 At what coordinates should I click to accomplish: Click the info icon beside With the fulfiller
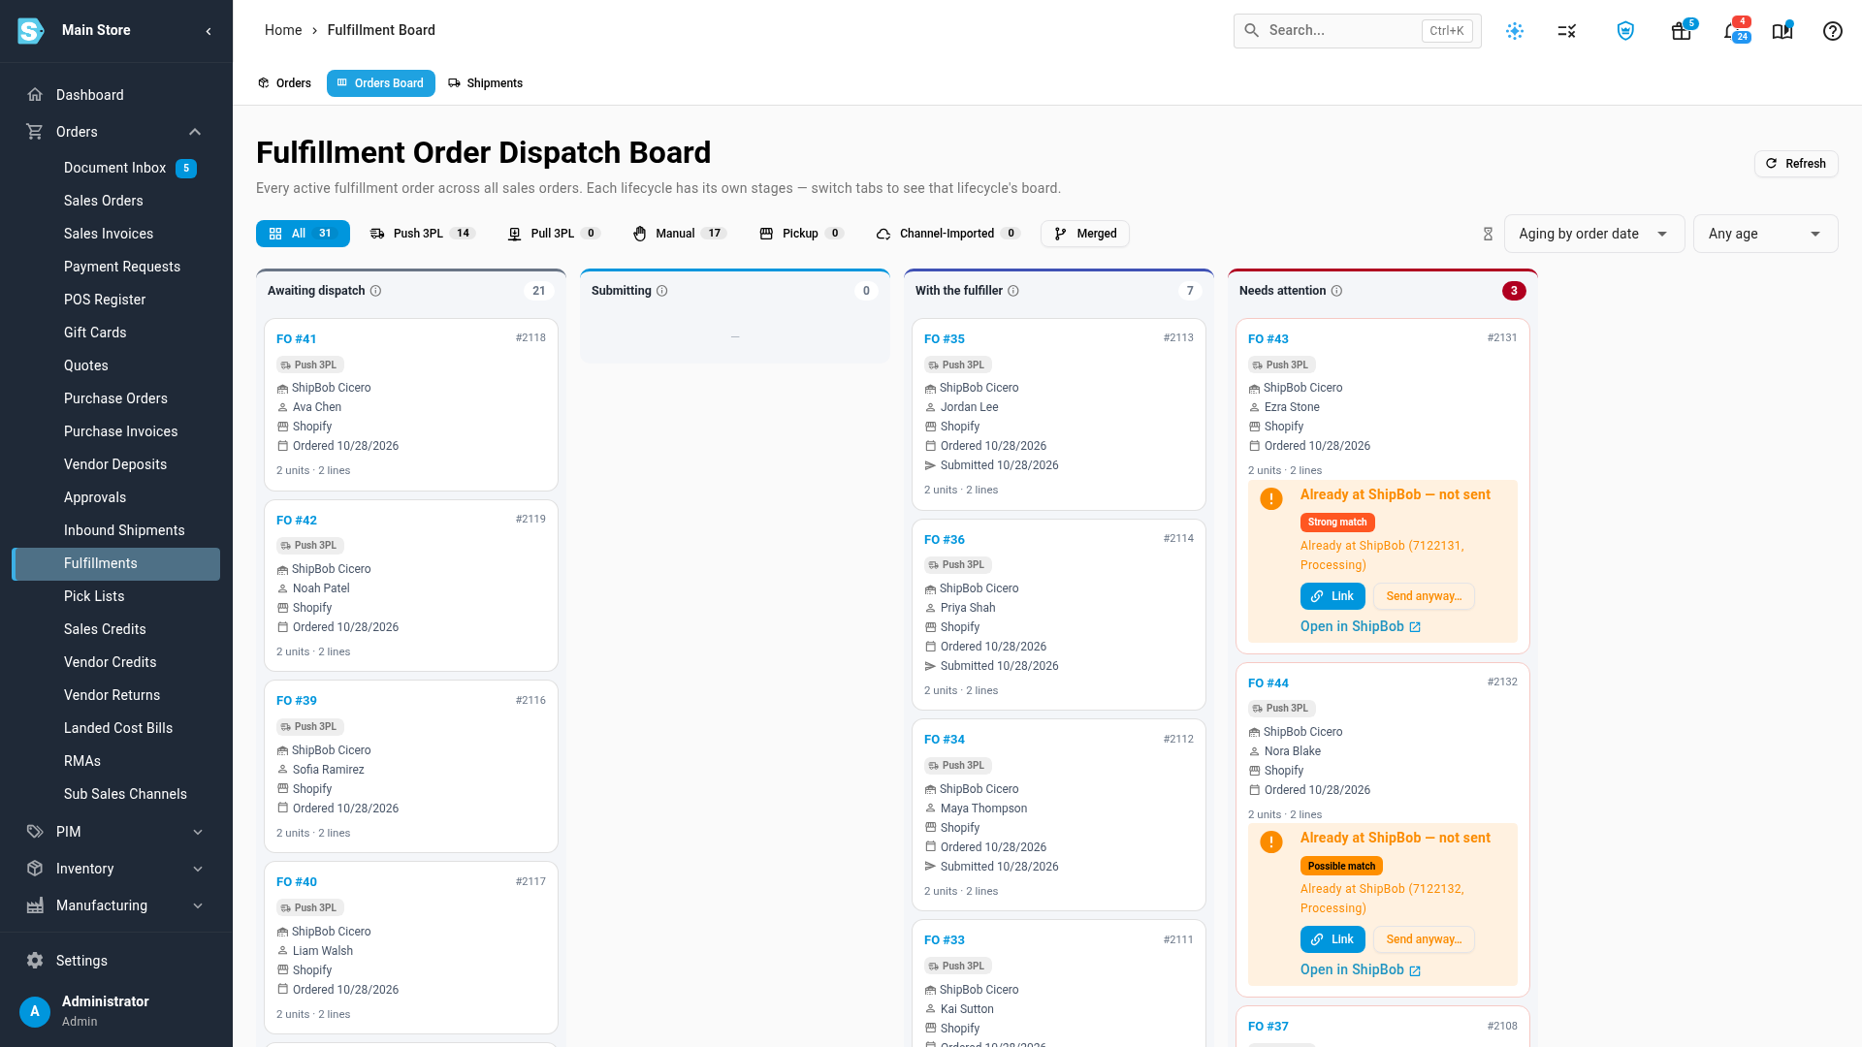1013,291
